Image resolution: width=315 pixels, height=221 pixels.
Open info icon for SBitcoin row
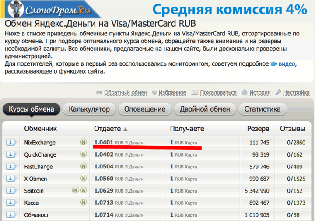[10, 190]
